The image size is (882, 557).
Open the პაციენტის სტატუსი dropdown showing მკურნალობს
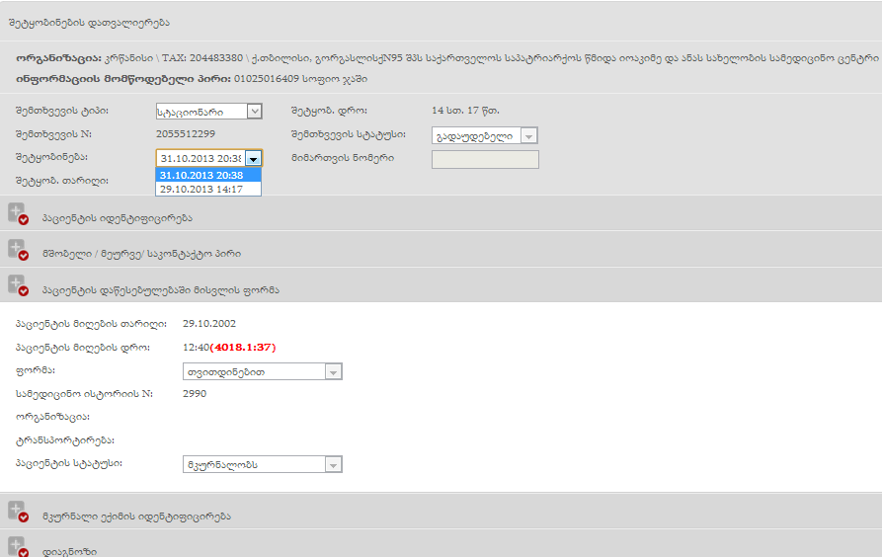pos(262,464)
